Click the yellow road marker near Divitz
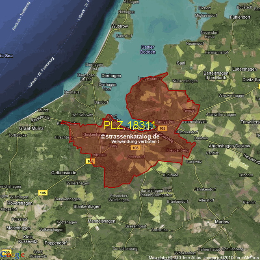This screenshot has width=260, height=260. tap(258, 86)
